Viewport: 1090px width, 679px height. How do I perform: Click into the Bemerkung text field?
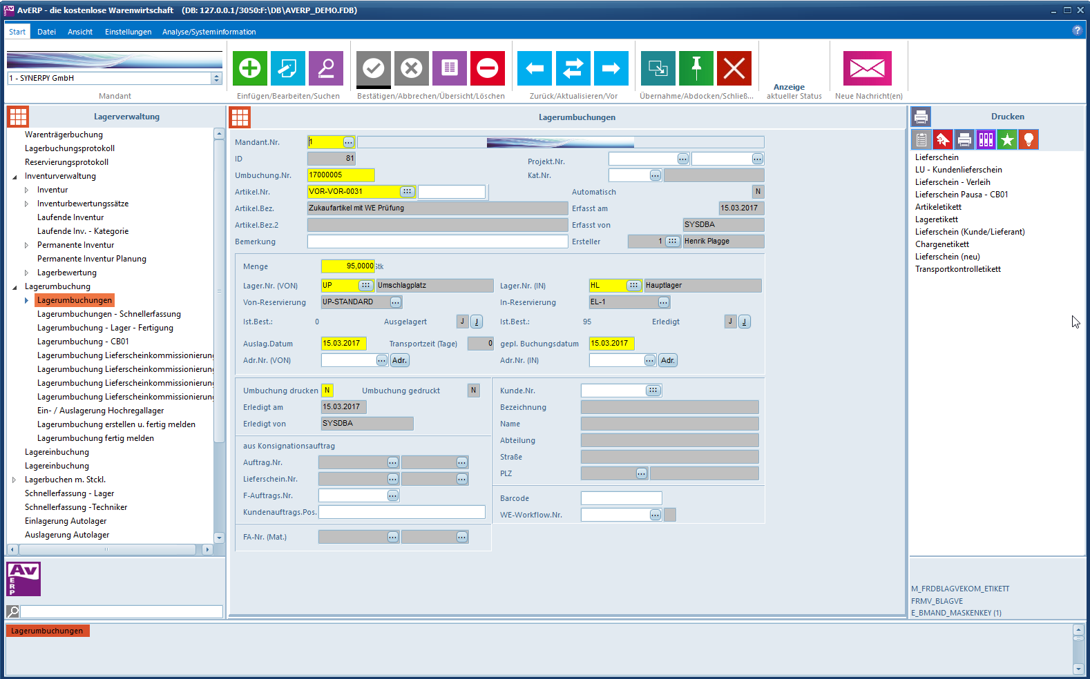[437, 242]
